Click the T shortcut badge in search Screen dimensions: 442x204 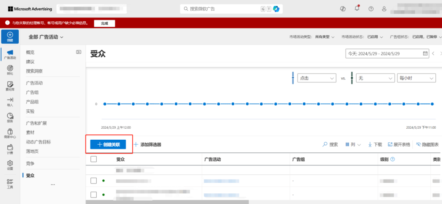click(x=269, y=9)
